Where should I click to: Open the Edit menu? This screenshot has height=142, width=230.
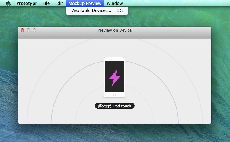(59, 3)
